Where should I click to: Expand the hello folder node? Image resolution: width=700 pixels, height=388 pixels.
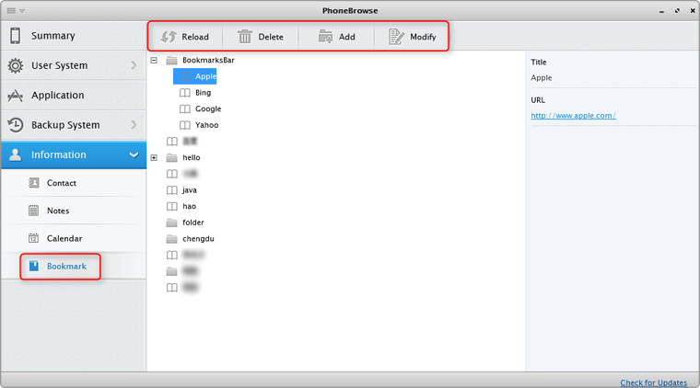tap(154, 158)
